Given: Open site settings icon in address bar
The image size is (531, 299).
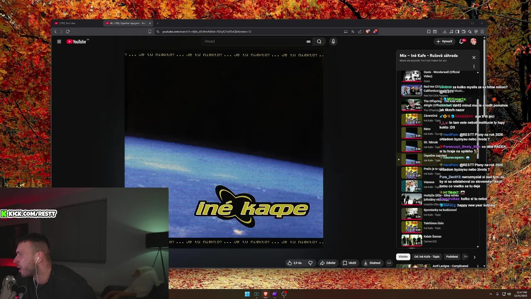Looking at the screenshot, I should (x=158, y=32).
